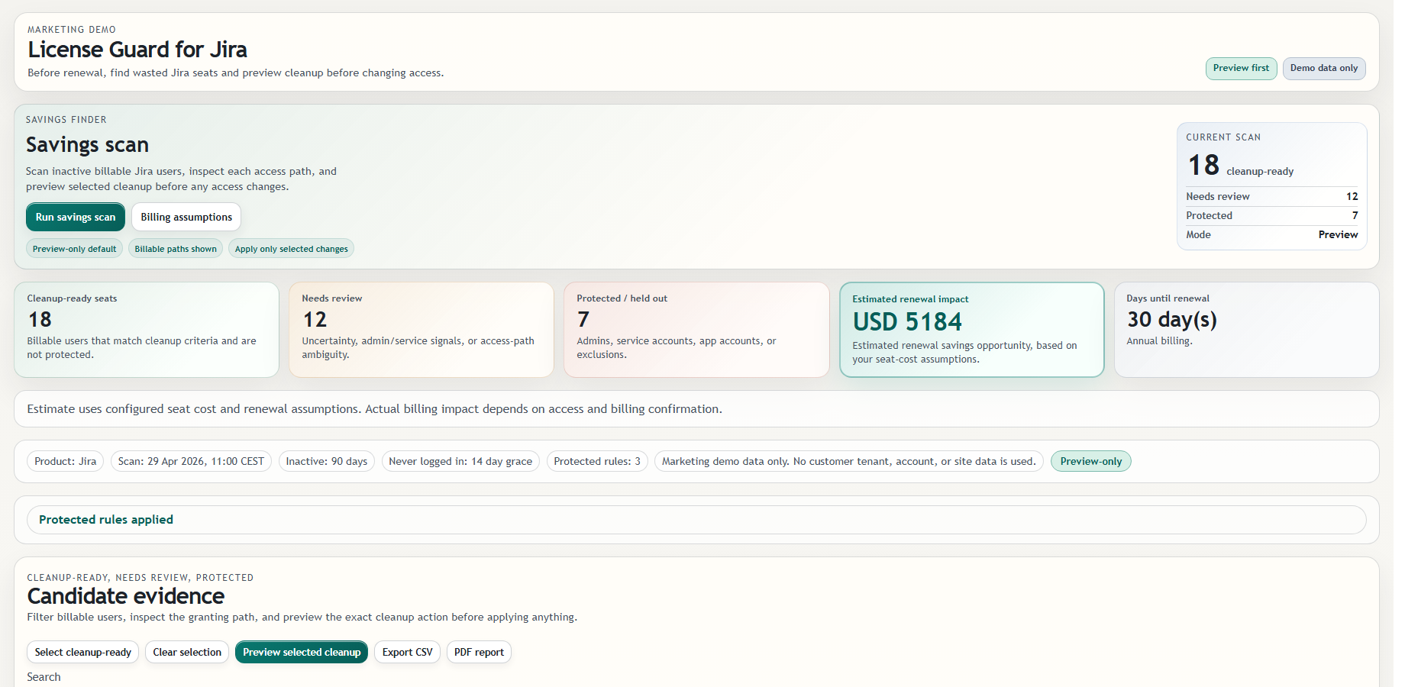Click Select cleanup-ready

pyautogui.click(x=82, y=652)
